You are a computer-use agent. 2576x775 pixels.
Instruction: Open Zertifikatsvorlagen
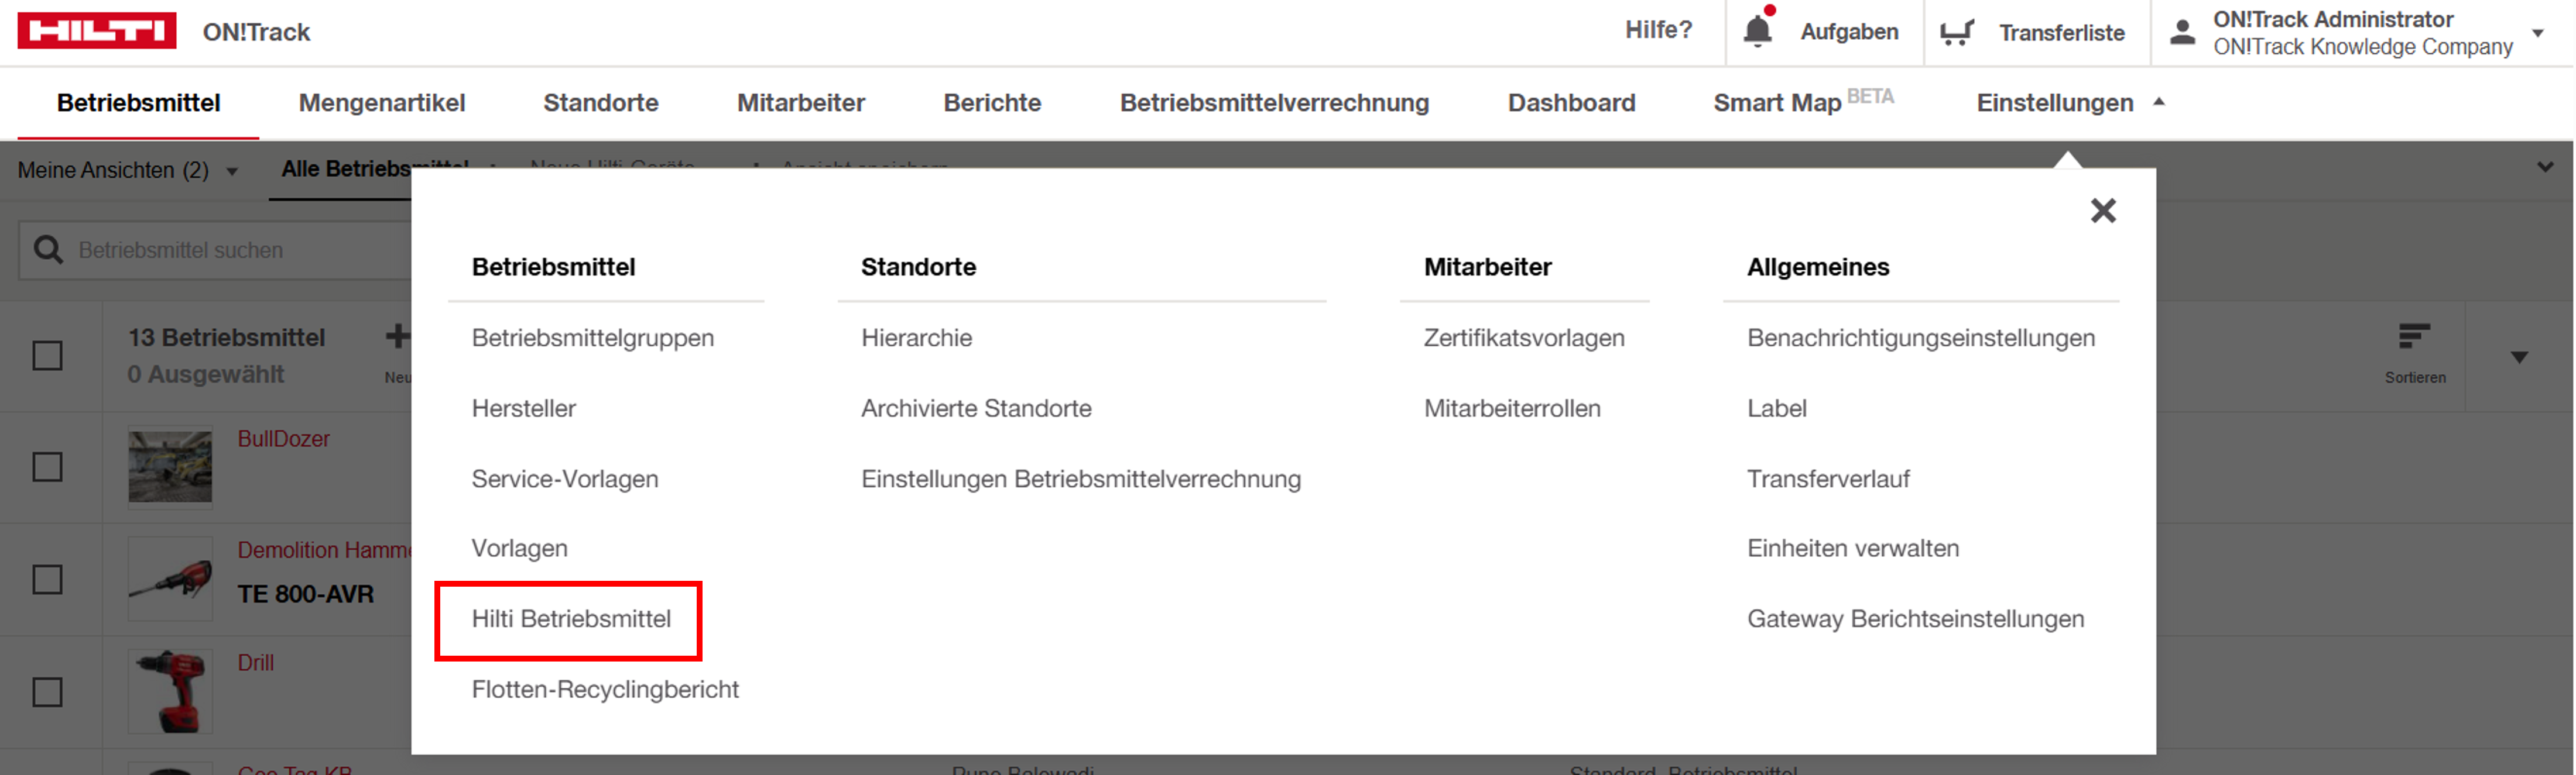(1524, 337)
